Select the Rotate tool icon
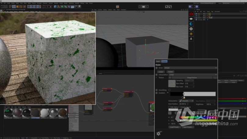The height and width of the screenshot is (139, 247). [x=21, y=7]
